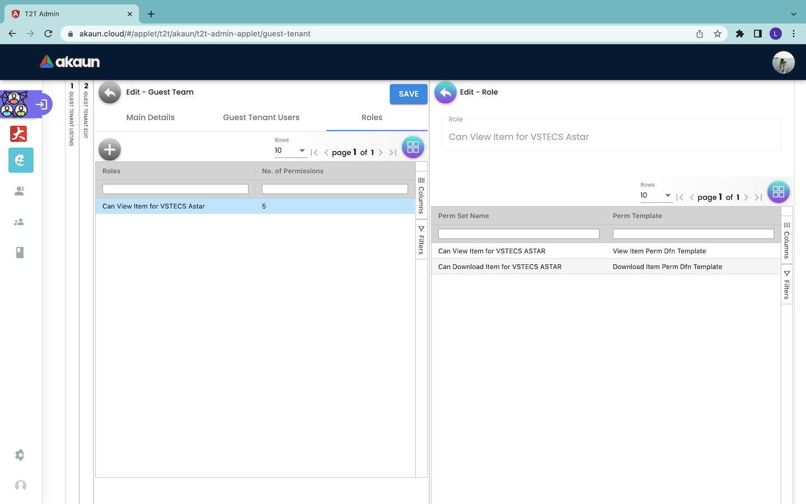
Task: Click the grid view icon in Roles panel
Action: pos(413,147)
